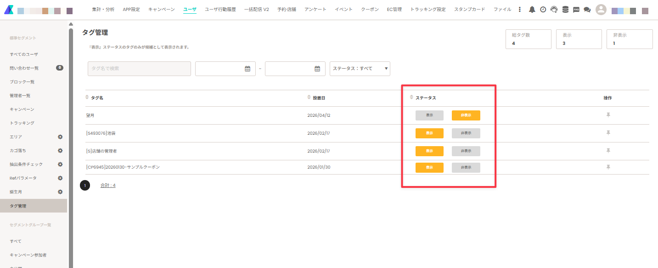The height and width of the screenshot is (268, 658).
Task: Open the gear settings for 抽出条件チェック
Action: (x=60, y=164)
